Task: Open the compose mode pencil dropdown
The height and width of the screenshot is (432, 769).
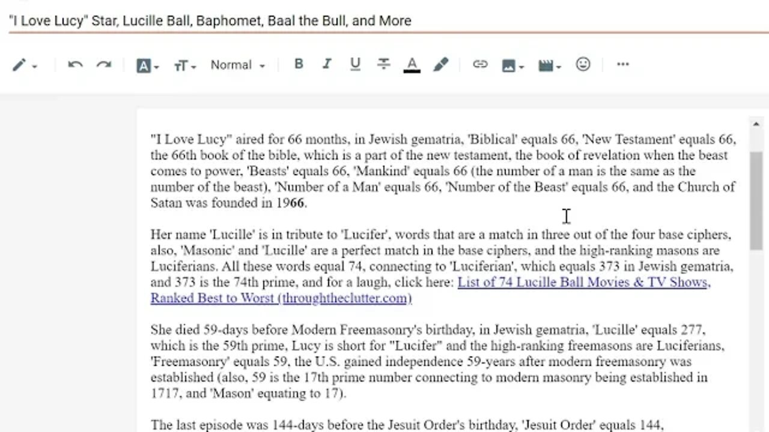Action: [25, 65]
